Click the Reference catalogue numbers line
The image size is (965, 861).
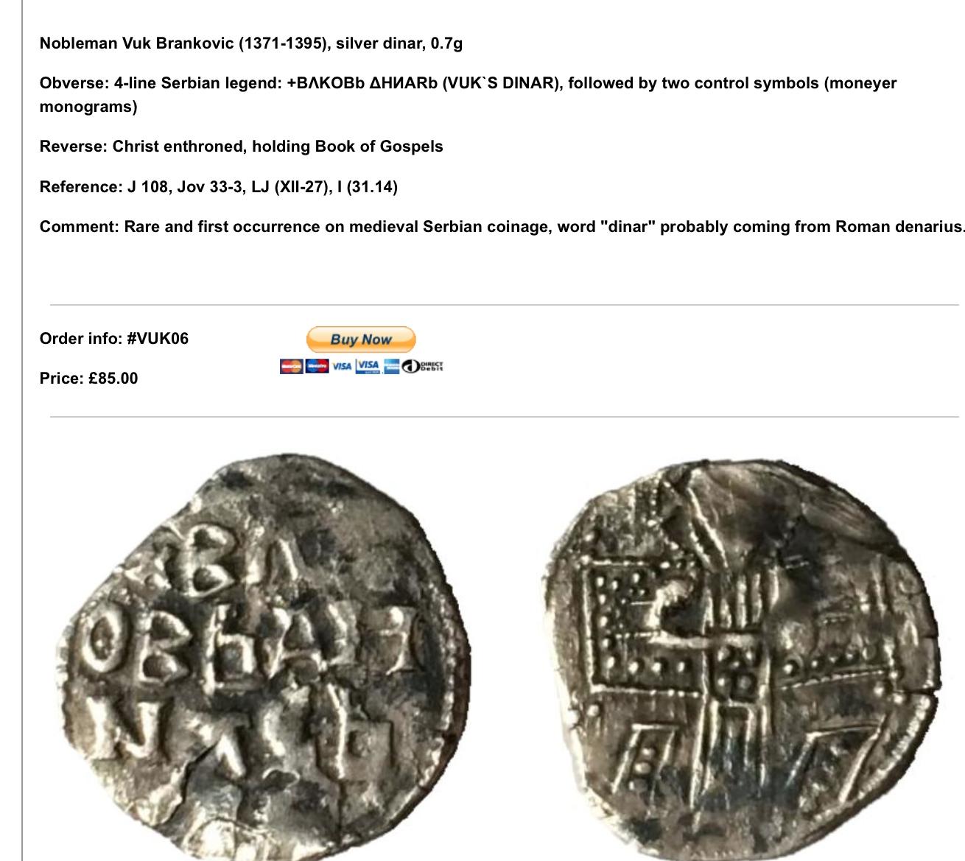(219, 187)
